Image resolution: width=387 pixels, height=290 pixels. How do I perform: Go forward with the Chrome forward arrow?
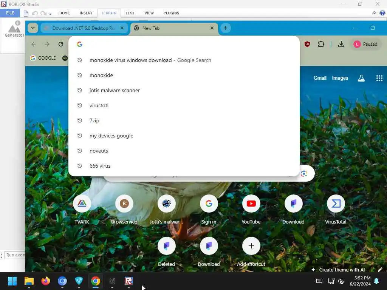point(47,44)
